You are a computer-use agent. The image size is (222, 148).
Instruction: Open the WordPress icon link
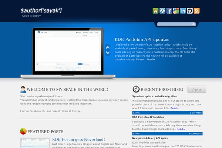[x=162, y=11]
